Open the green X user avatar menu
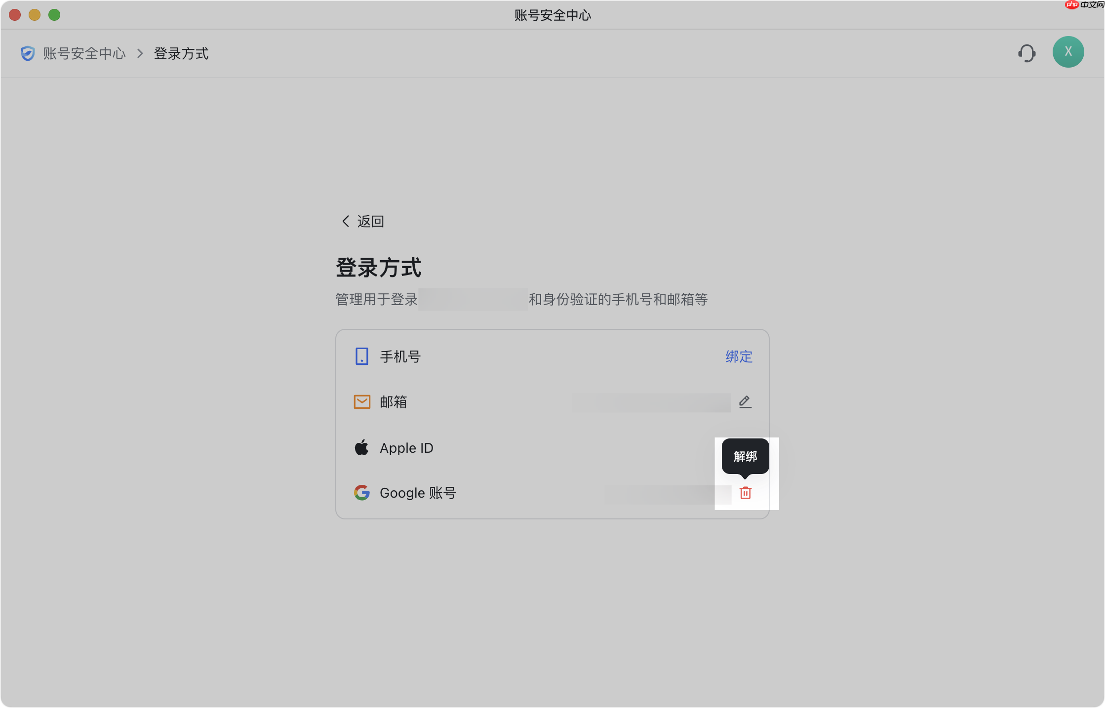1105x708 pixels. point(1068,52)
